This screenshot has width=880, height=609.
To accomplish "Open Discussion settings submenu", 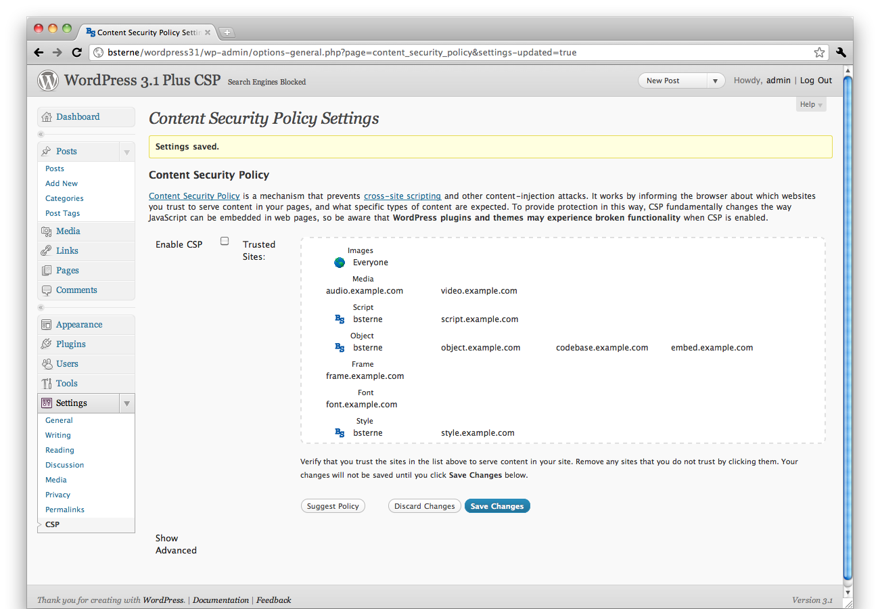I will pyautogui.click(x=65, y=465).
